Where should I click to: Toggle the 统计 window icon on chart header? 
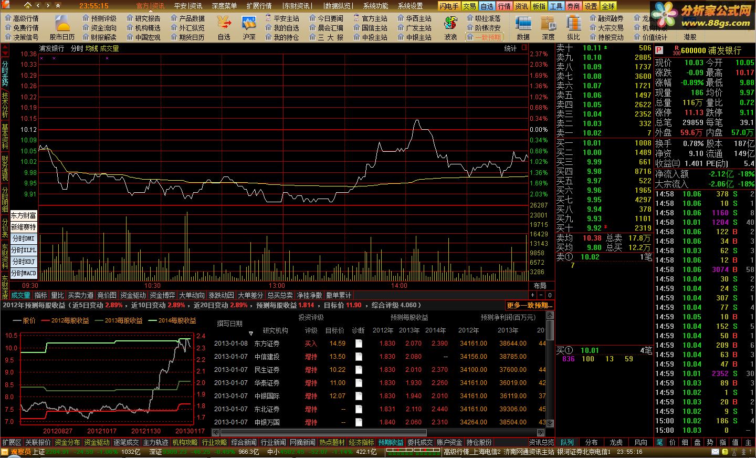tap(524, 47)
